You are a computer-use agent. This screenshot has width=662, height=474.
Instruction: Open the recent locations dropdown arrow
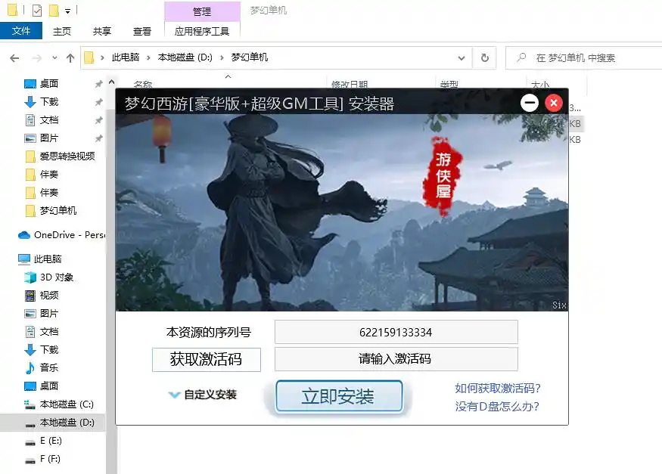(54, 57)
